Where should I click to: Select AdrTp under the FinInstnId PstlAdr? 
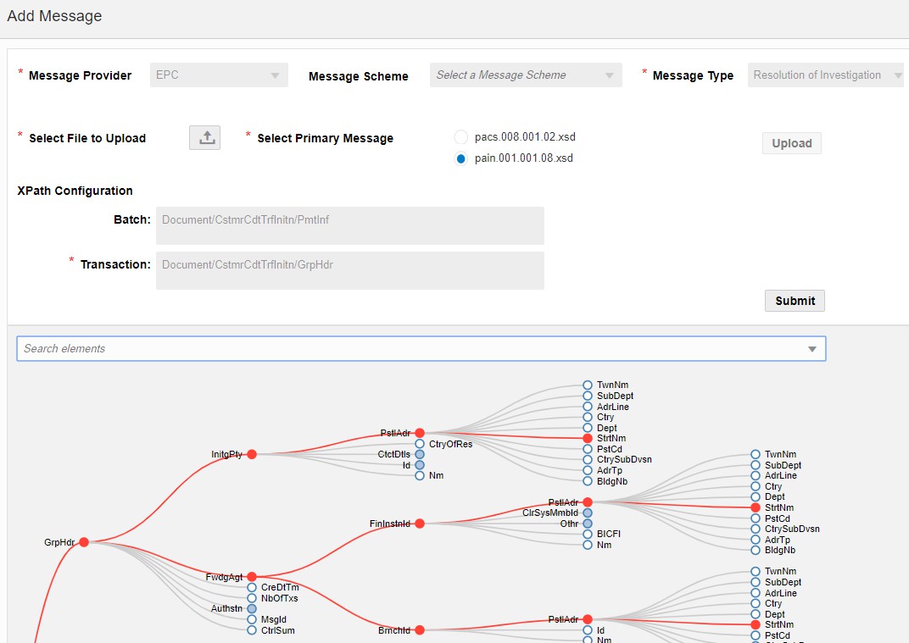[756, 540]
